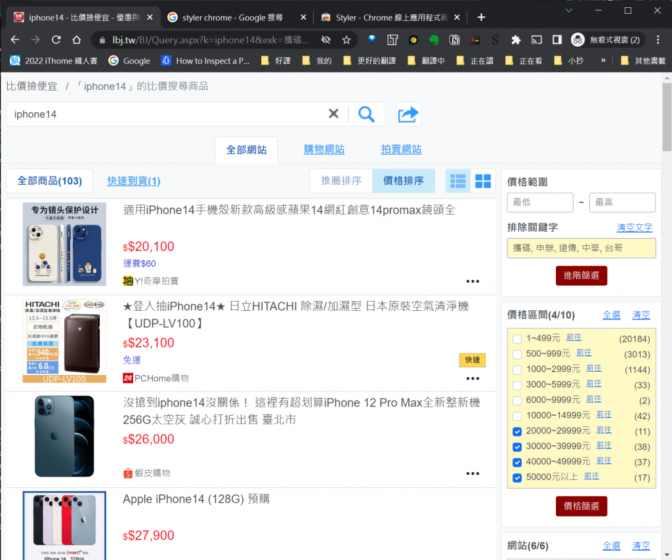This screenshot has height=560, width=672.
Task: Expand the hidden bookmarks chevron
Action: 603,60
